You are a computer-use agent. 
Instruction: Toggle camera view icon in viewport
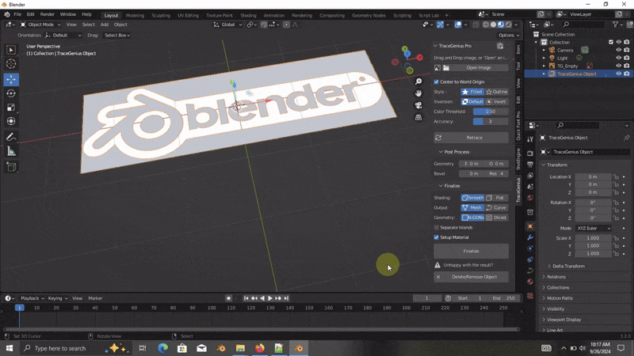click(418, 105)
